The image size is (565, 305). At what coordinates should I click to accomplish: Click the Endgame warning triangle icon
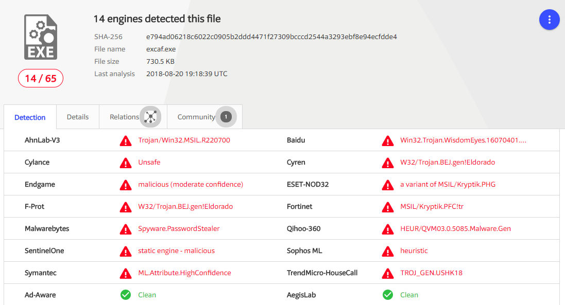[x=125, y=185]
